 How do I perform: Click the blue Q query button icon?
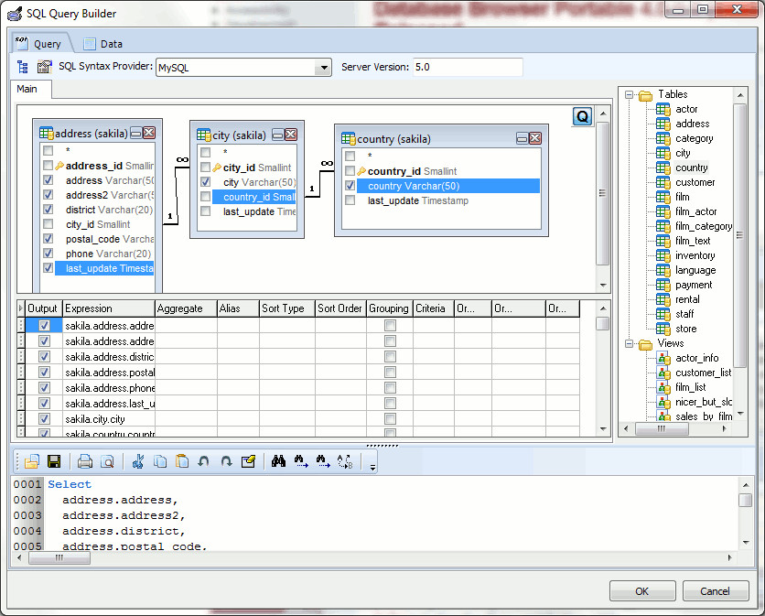[x=583, y=116]
